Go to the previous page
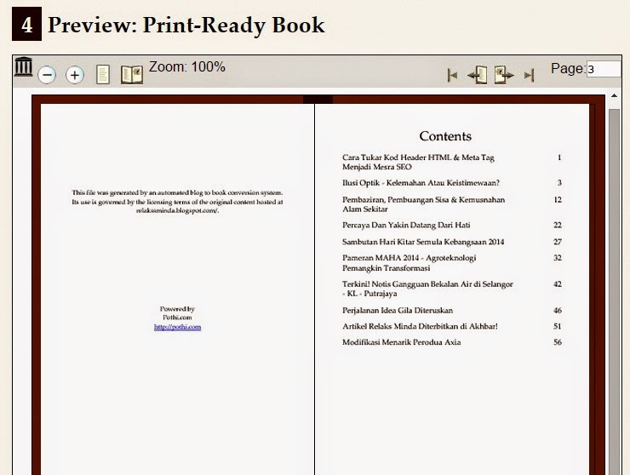 [478, 75]
